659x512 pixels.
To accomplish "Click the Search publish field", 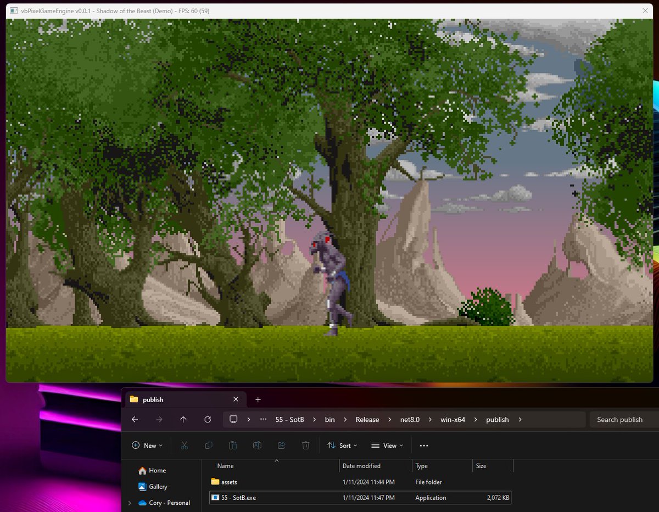I will pos(624,420).
